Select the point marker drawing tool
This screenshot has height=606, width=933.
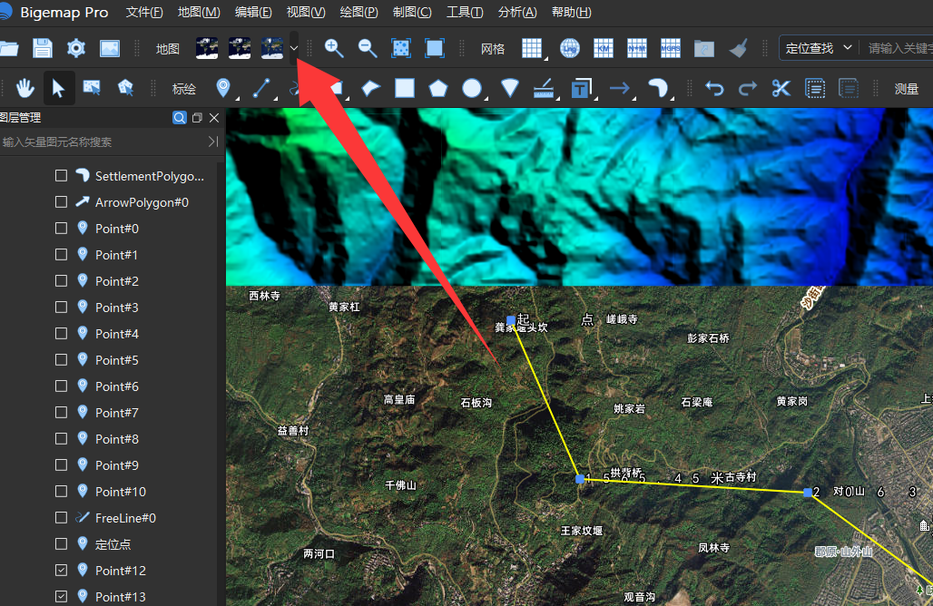coord(223,88)
